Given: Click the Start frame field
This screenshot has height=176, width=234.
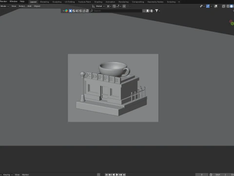Looking at the screenshot, I should (221, 175).
